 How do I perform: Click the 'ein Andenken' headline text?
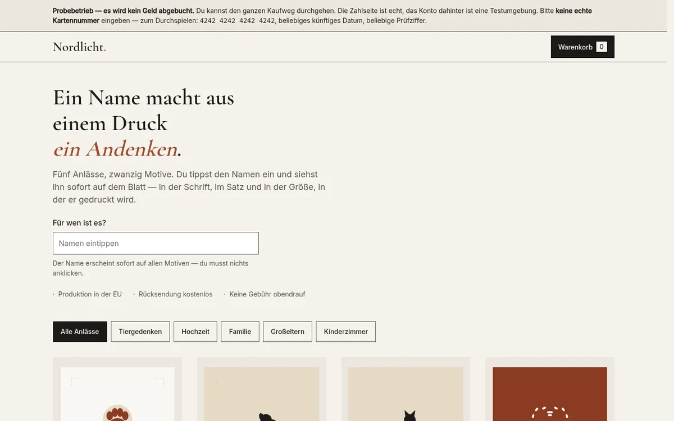(115, 149)
